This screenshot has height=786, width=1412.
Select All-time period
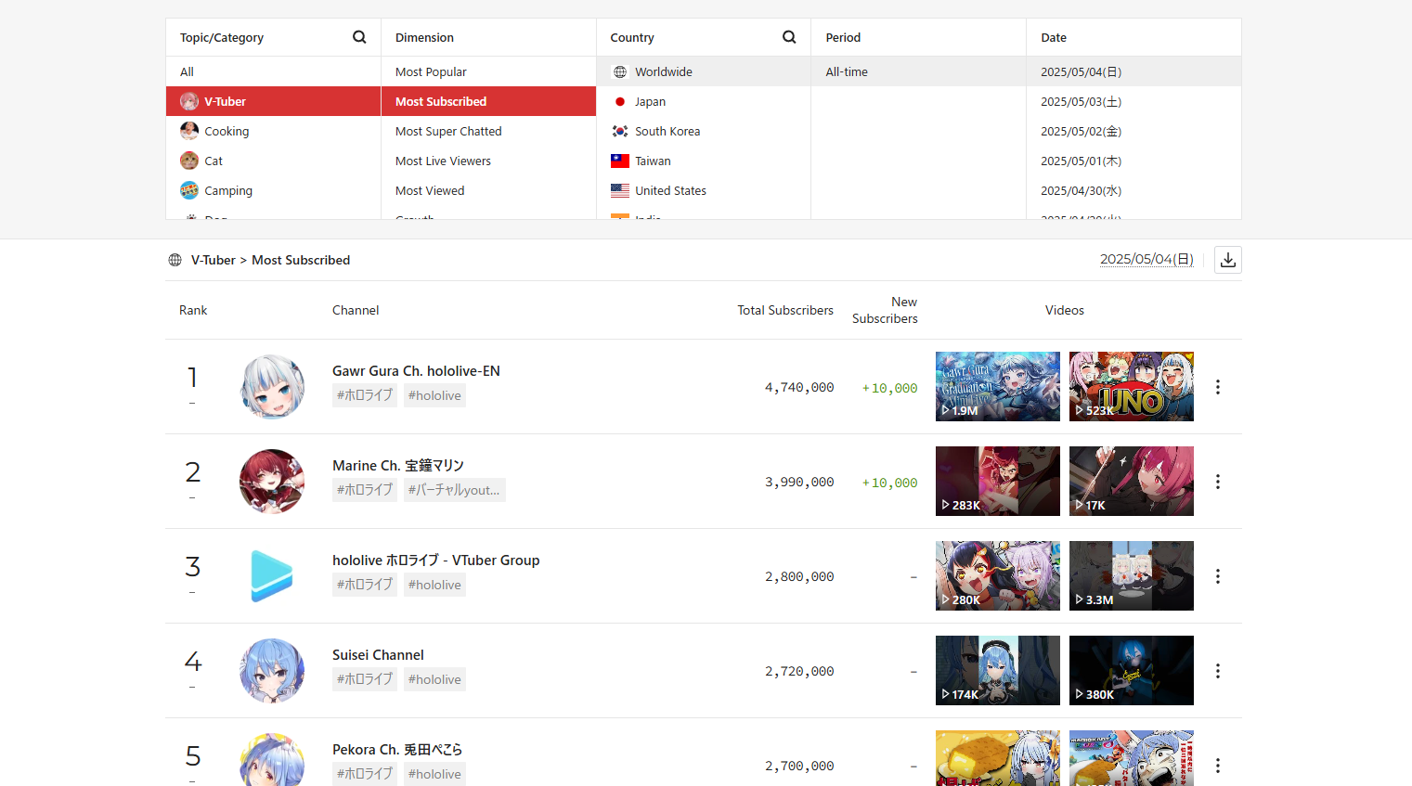pos(918,71)
